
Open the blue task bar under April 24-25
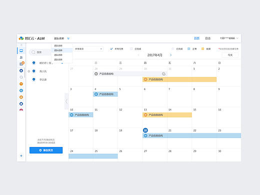pyautogui.click(x=93, y=156)
